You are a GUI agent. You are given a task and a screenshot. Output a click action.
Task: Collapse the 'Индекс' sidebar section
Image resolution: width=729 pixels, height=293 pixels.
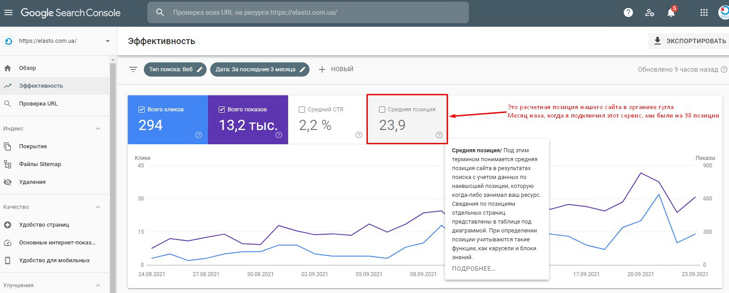point(98,129)
